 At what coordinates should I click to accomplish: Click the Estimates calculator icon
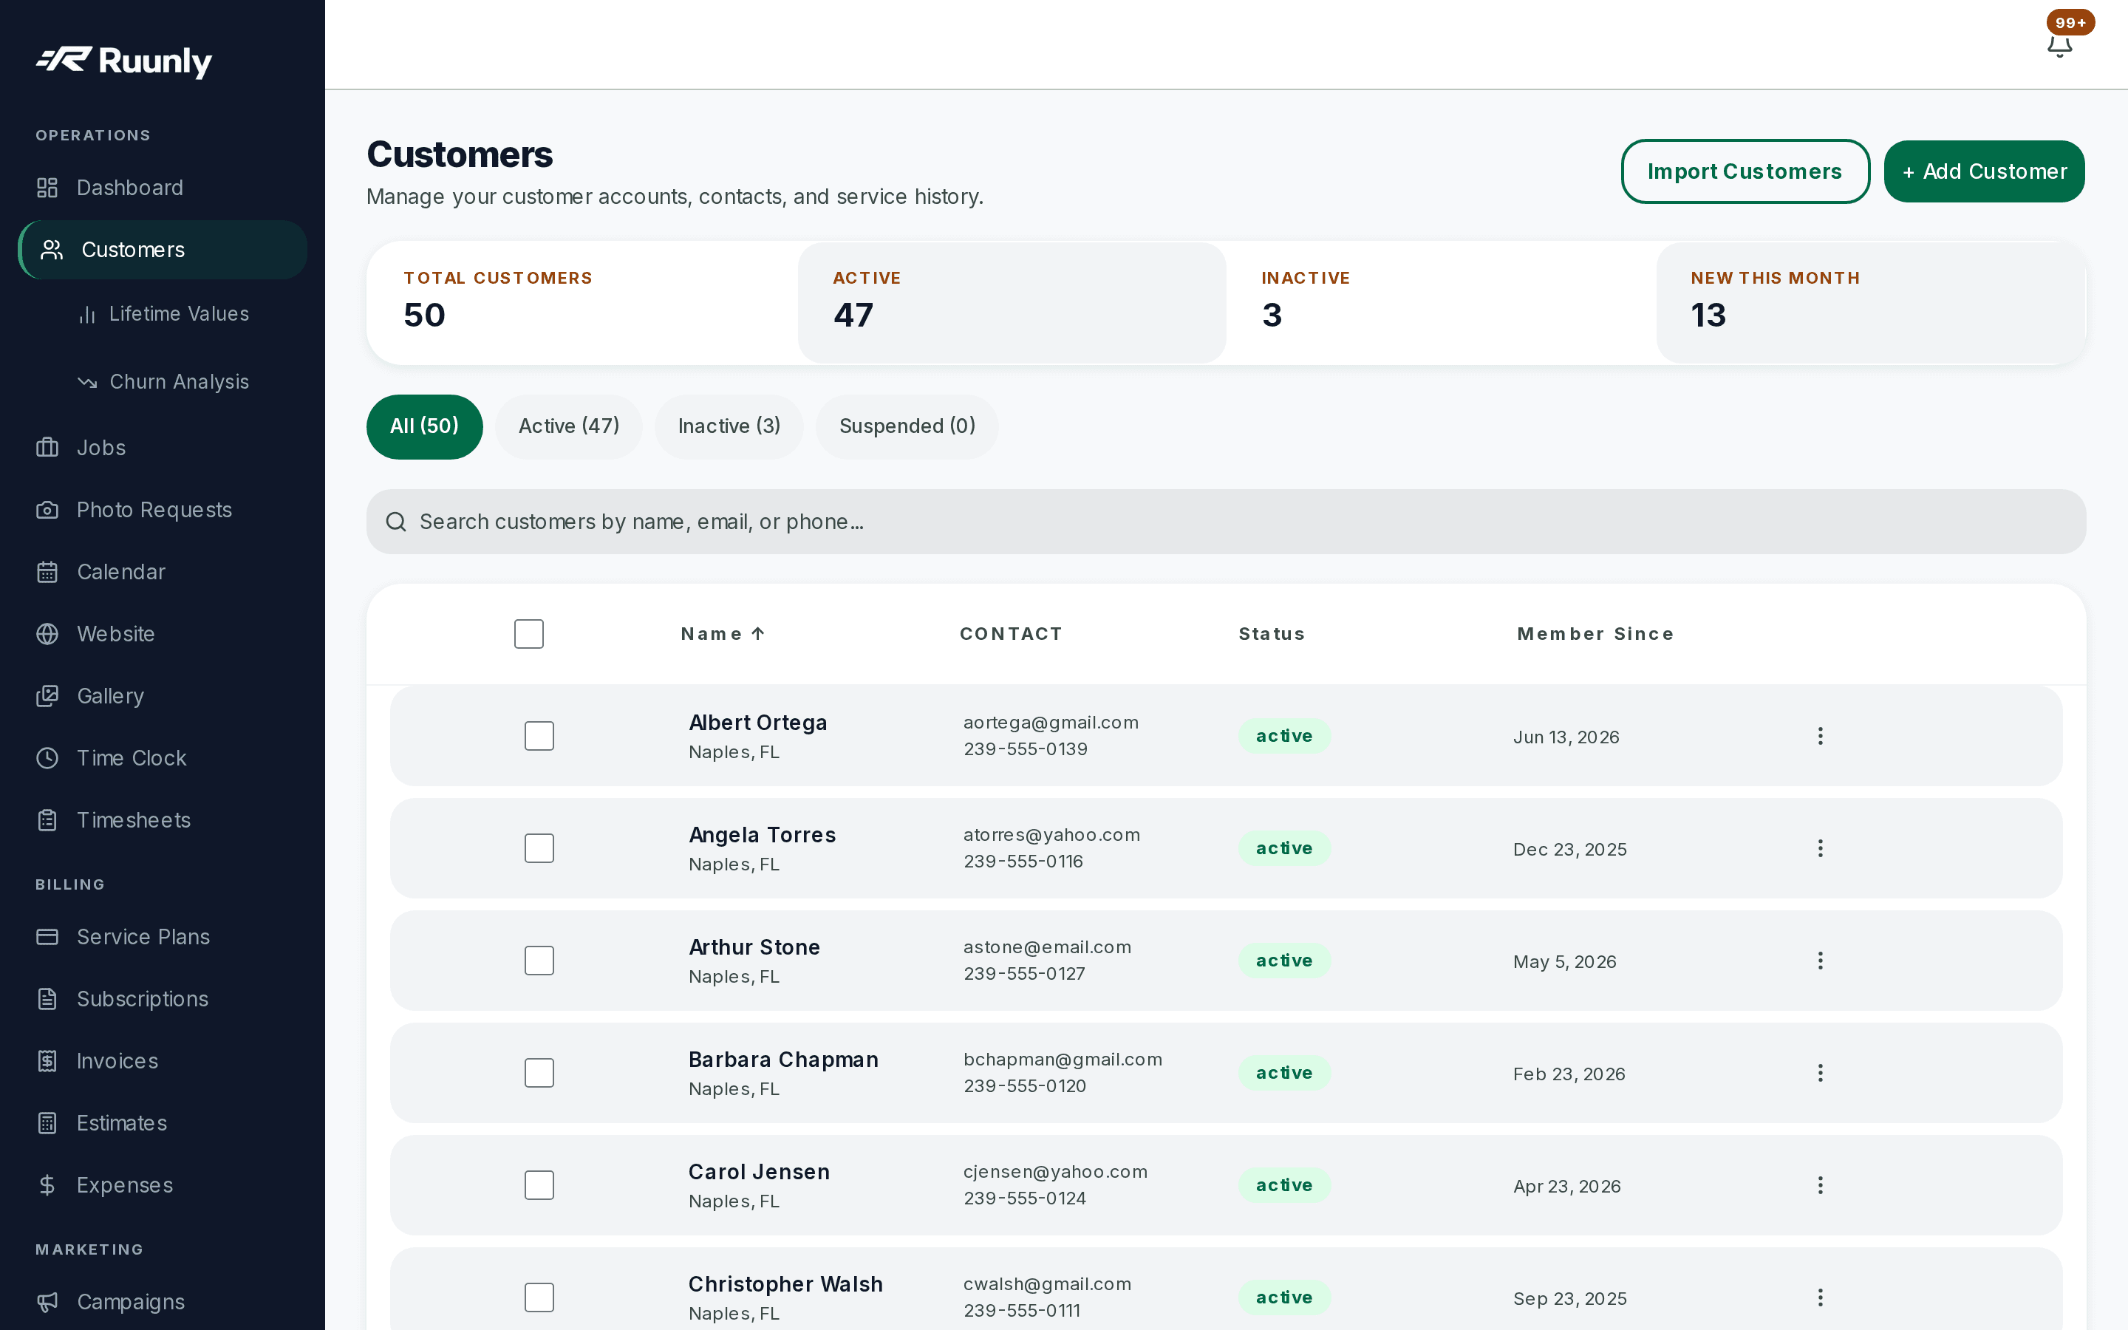pyautogui.click(x=47, y=1123)
